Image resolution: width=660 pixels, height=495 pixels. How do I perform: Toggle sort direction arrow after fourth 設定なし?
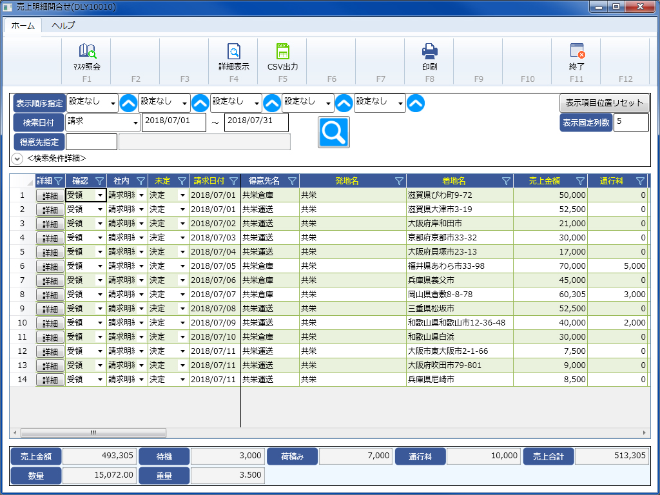(344, 103)
